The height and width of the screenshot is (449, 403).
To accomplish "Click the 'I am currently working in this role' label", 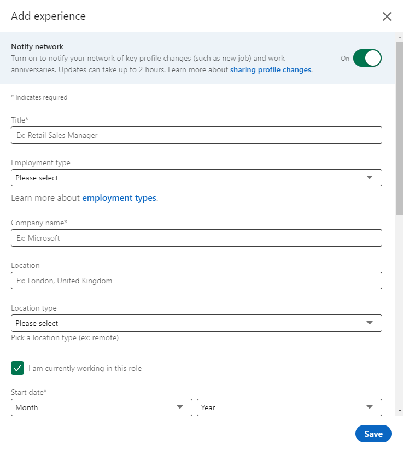I will [85, 369].
